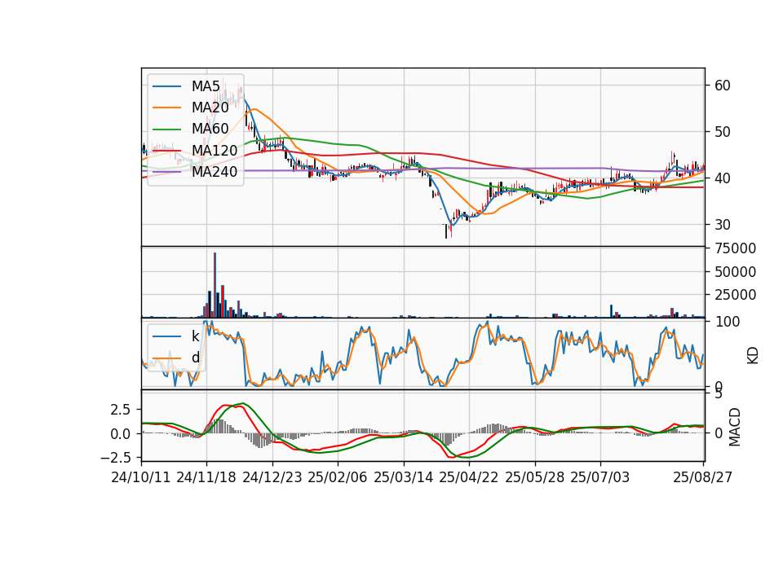Click the MACD left axis value 0.0
This screenshot has height=562, width=783.
tap(121, 434)
